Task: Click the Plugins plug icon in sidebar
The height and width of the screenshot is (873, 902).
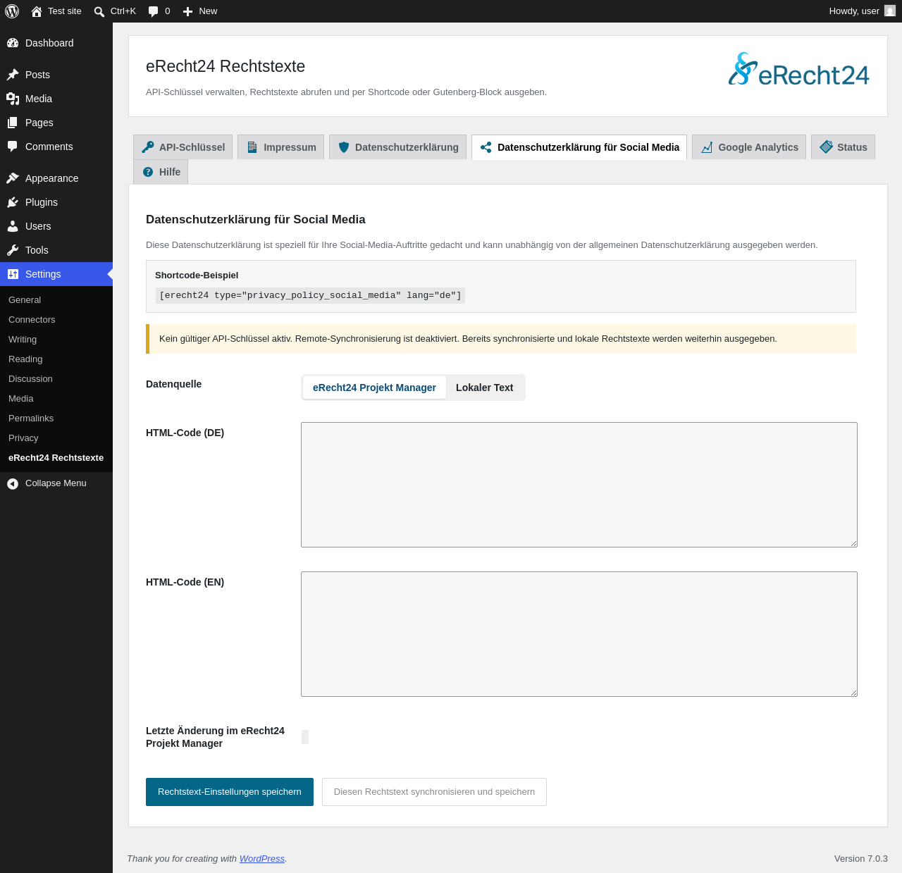Action: 13,202
